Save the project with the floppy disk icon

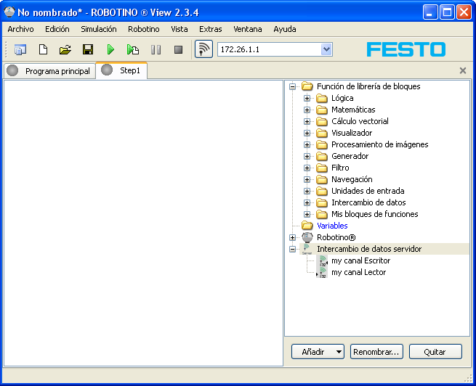[88, 49]
